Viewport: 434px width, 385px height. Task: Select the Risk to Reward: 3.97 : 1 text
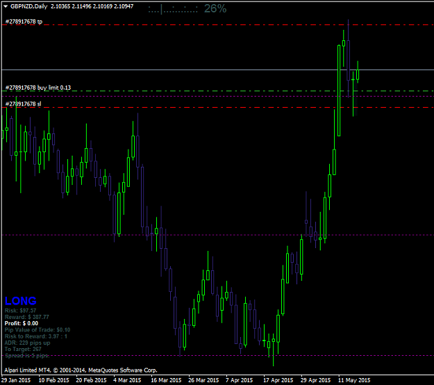(x=35, y=336)
